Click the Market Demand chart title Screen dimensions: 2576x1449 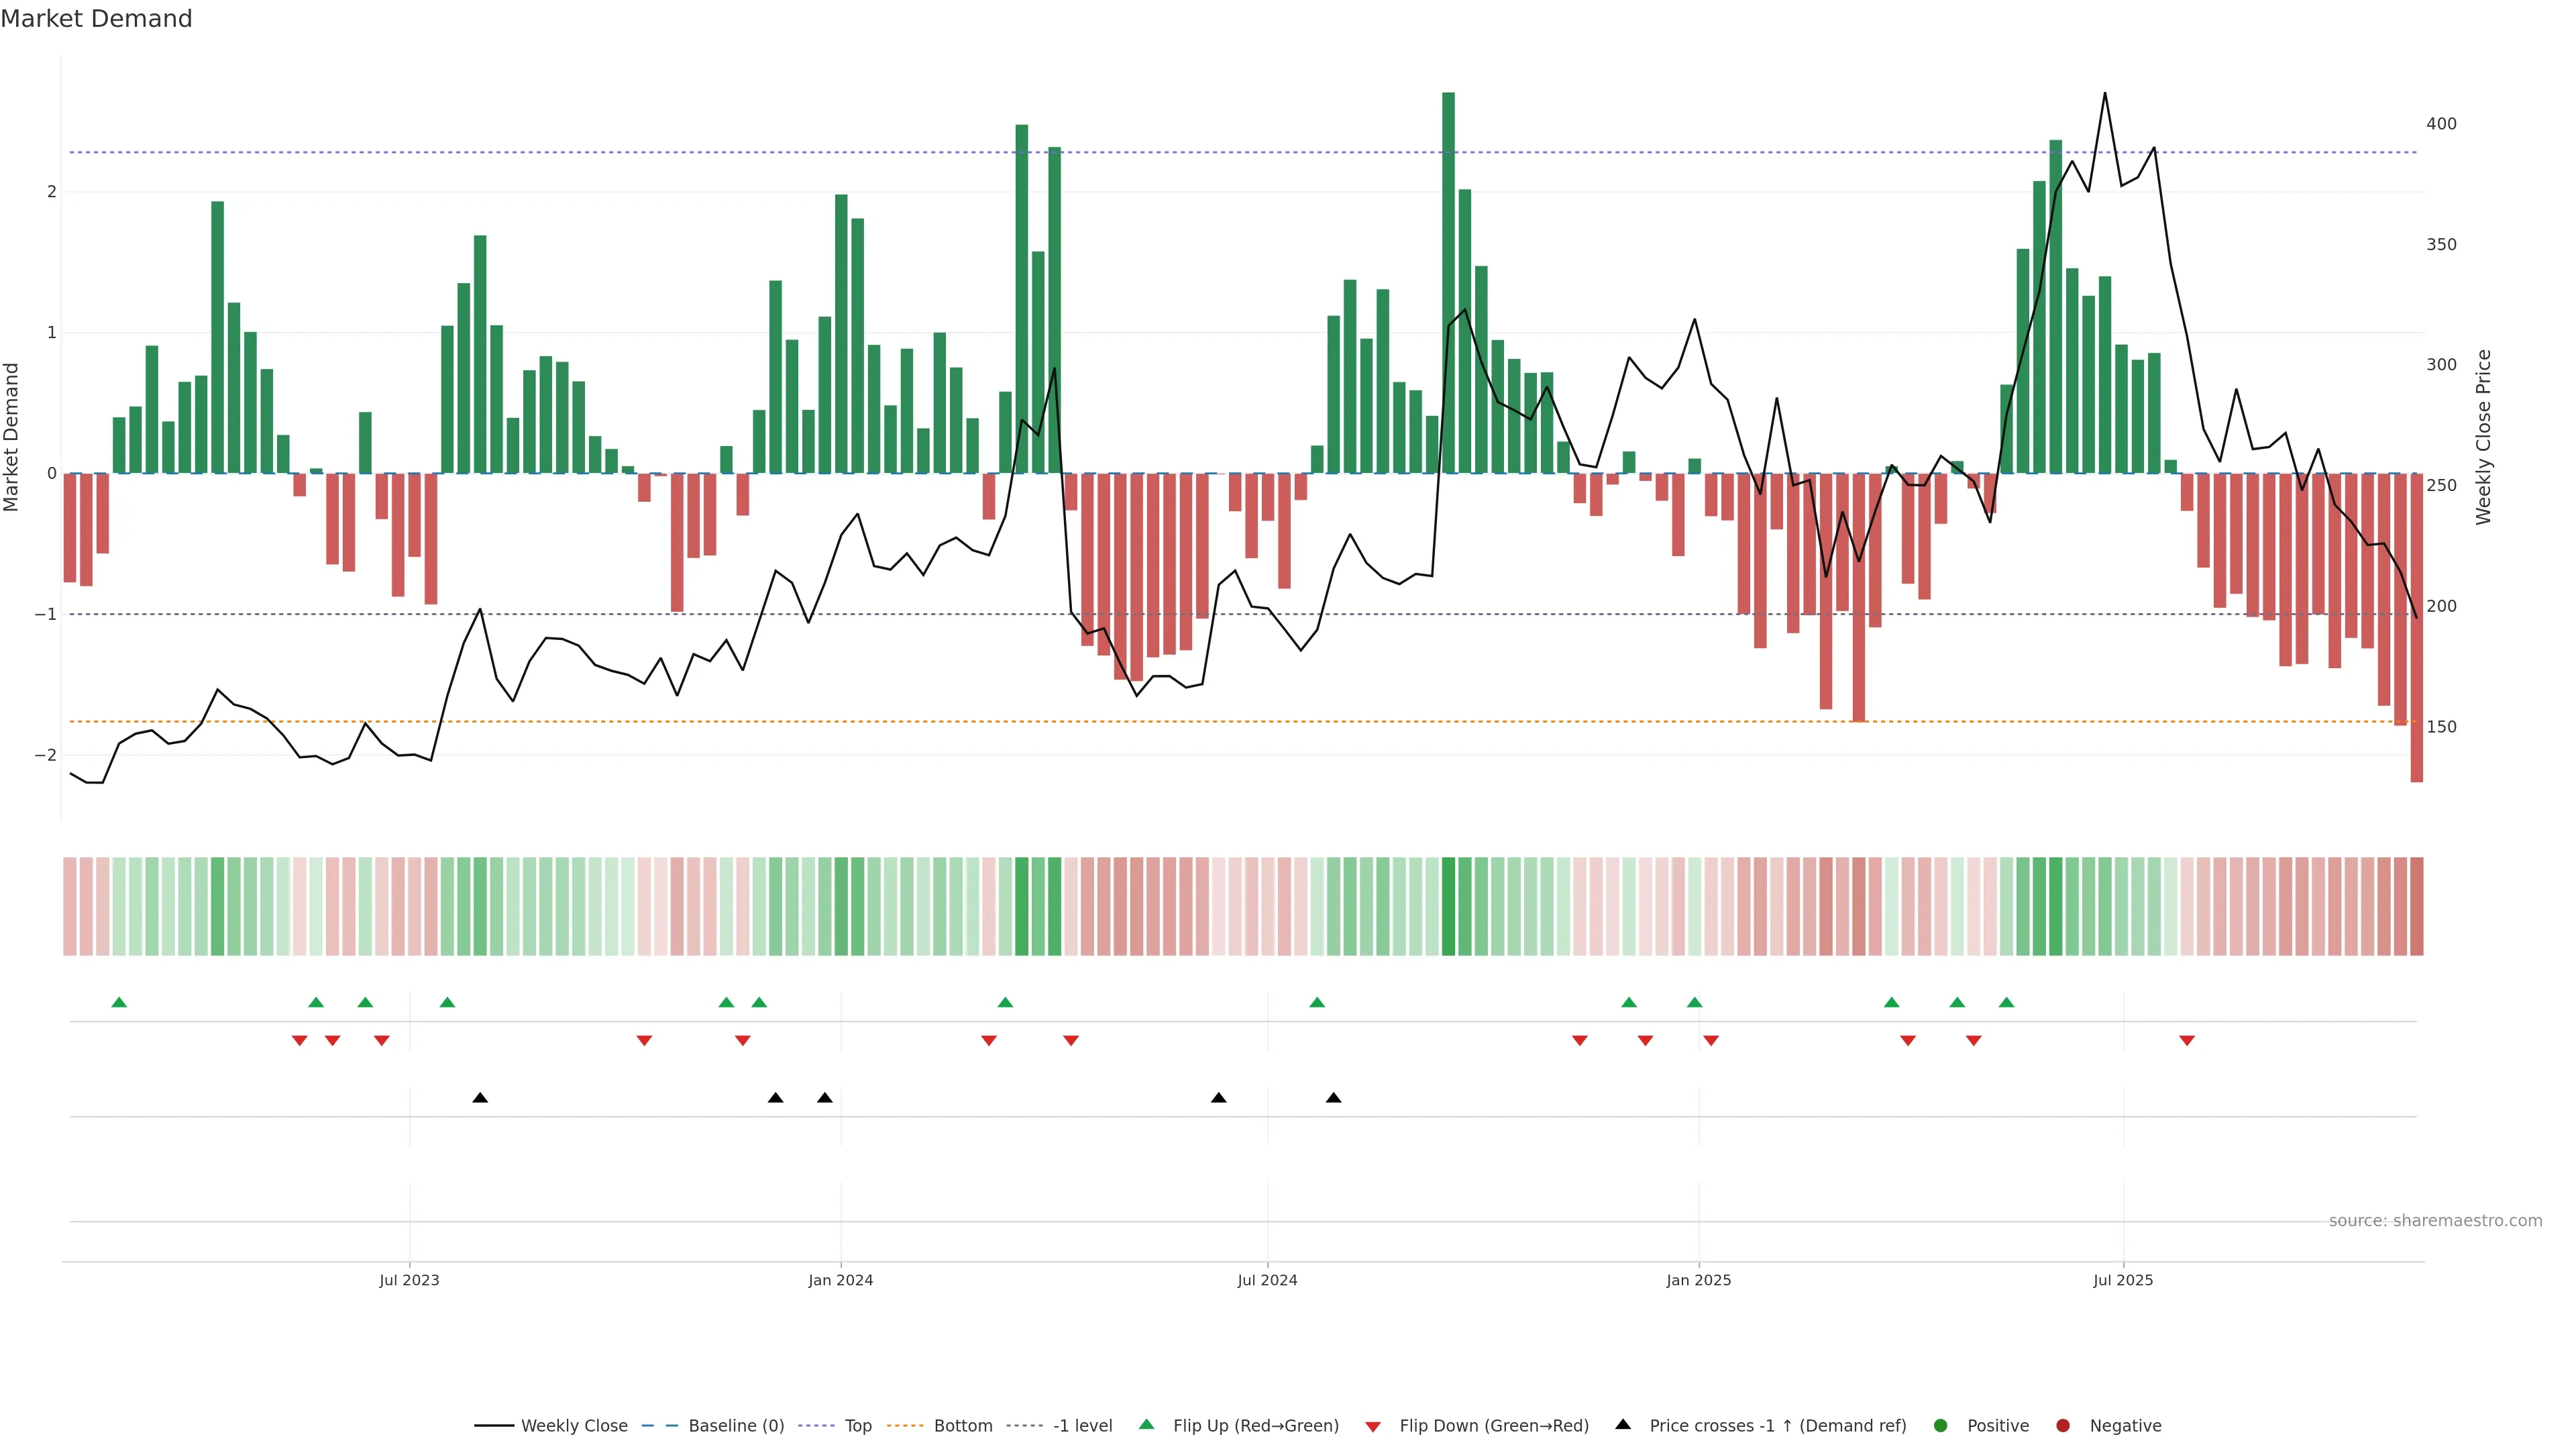click(x=96, y=19)
